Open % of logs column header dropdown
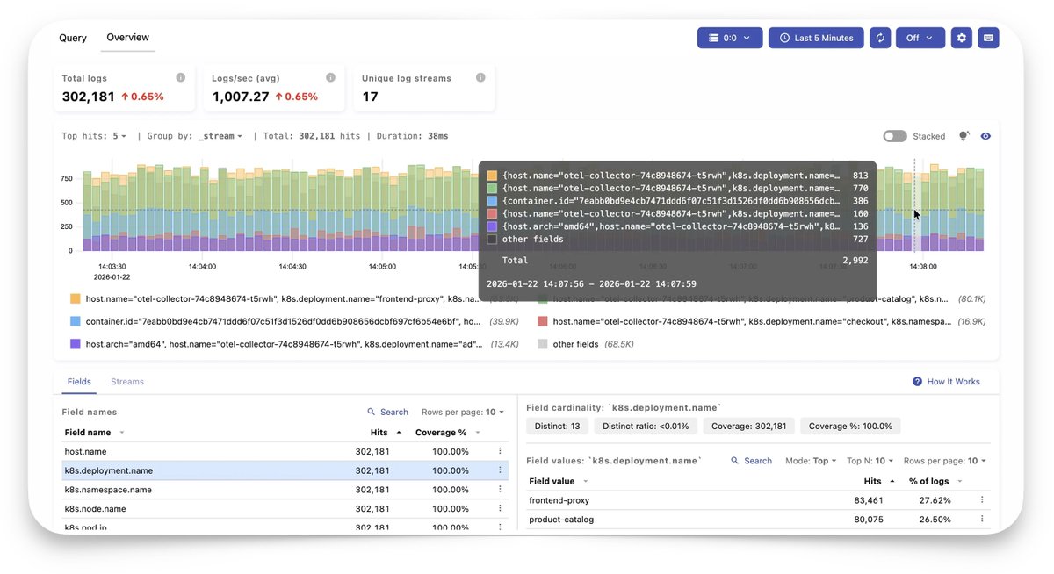The width and height of the screenshot is (1054, 574). [962, 481]
